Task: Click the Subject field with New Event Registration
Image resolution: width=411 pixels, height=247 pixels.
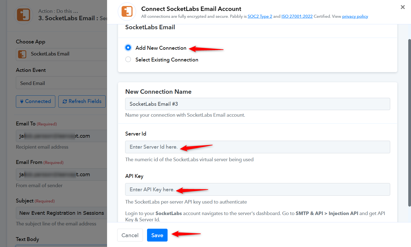Action: [62, 213]
